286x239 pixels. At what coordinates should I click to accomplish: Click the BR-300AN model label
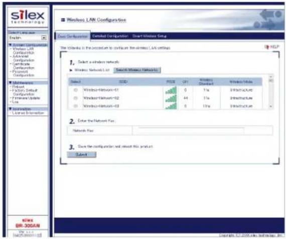[28, 225]
